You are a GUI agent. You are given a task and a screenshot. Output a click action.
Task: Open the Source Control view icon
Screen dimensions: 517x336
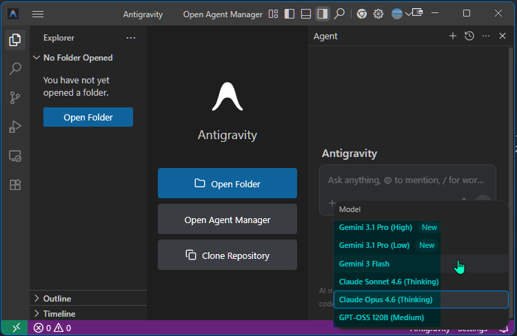(15, 98)
